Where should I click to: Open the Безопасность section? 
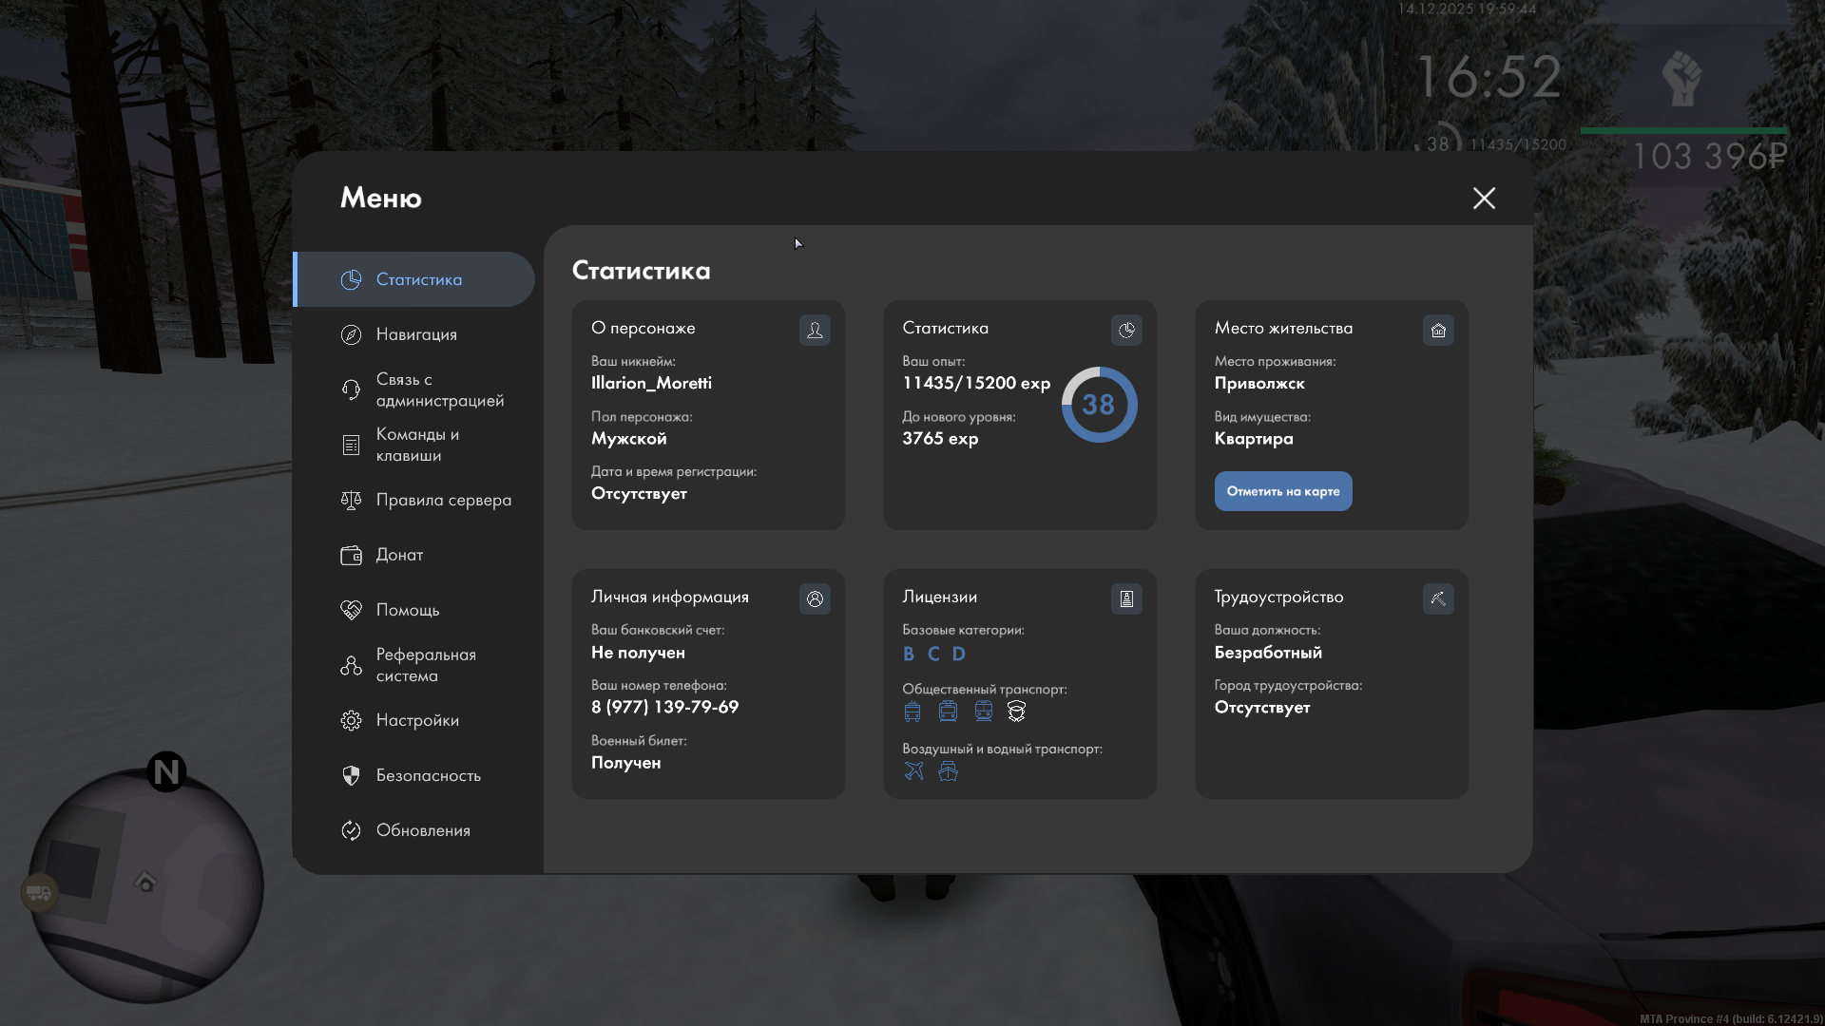coord(428,775)
